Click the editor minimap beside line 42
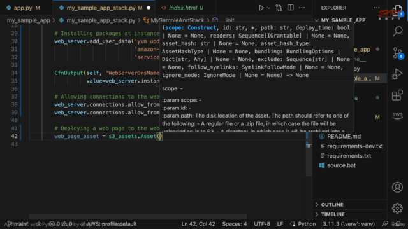The height and width of the screenshot is (229, 408). [307, 136]
